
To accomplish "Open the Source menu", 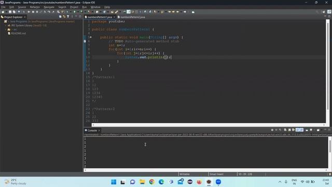I will click(22, 7).
